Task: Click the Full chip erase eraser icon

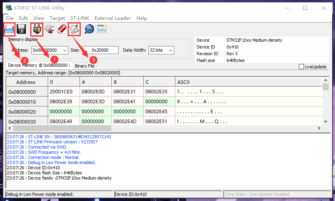Action: pos(62,29)
